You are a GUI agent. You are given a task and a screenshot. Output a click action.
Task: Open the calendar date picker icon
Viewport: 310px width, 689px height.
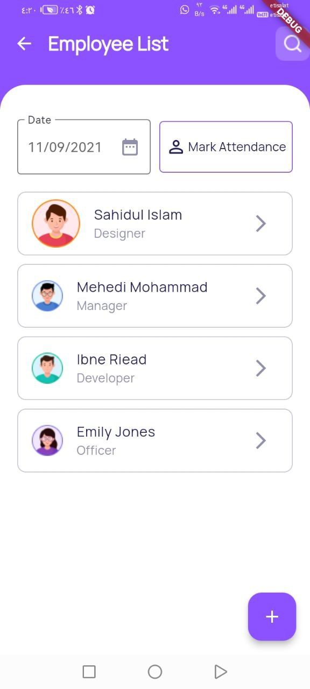point(130,147)
